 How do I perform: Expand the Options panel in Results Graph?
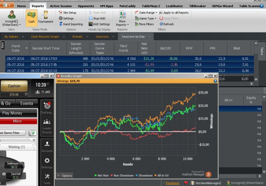point(65,176)
